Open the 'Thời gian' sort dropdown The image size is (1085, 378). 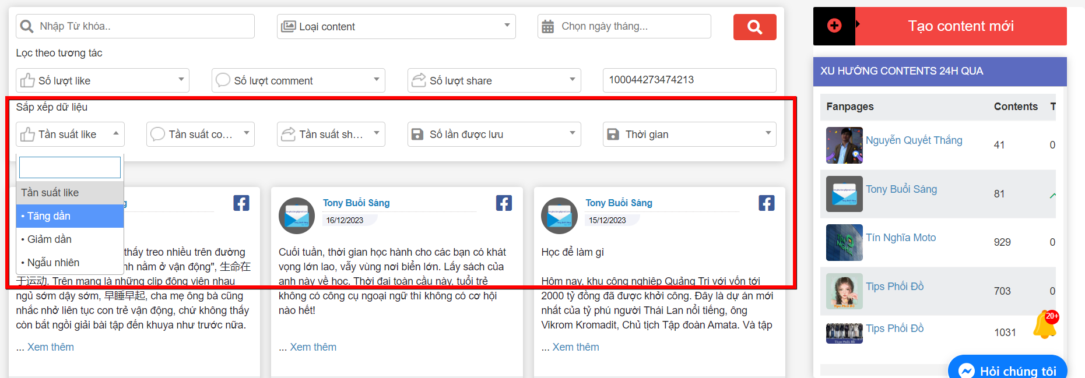[x=689, y=134]
